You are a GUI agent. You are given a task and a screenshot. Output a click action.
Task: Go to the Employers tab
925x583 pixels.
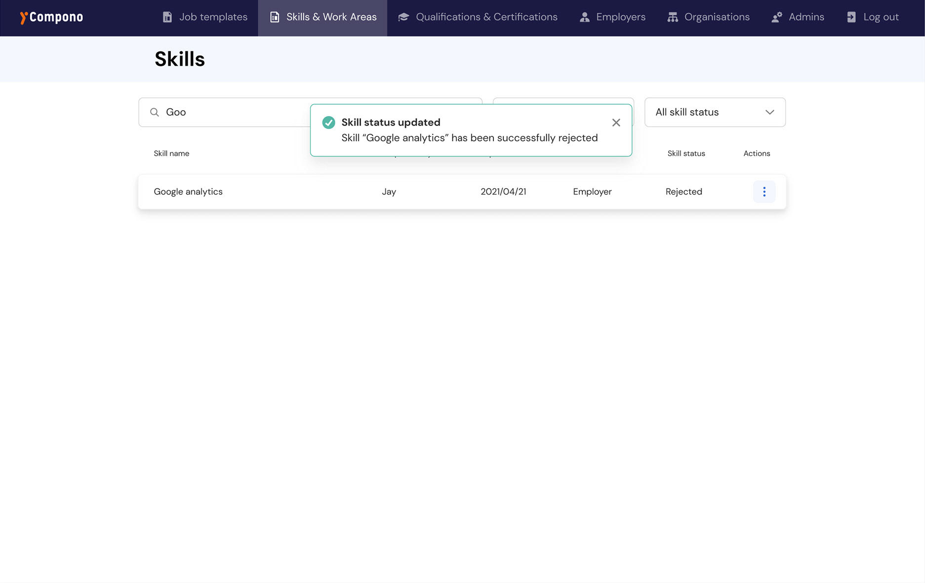pos(612,17)
